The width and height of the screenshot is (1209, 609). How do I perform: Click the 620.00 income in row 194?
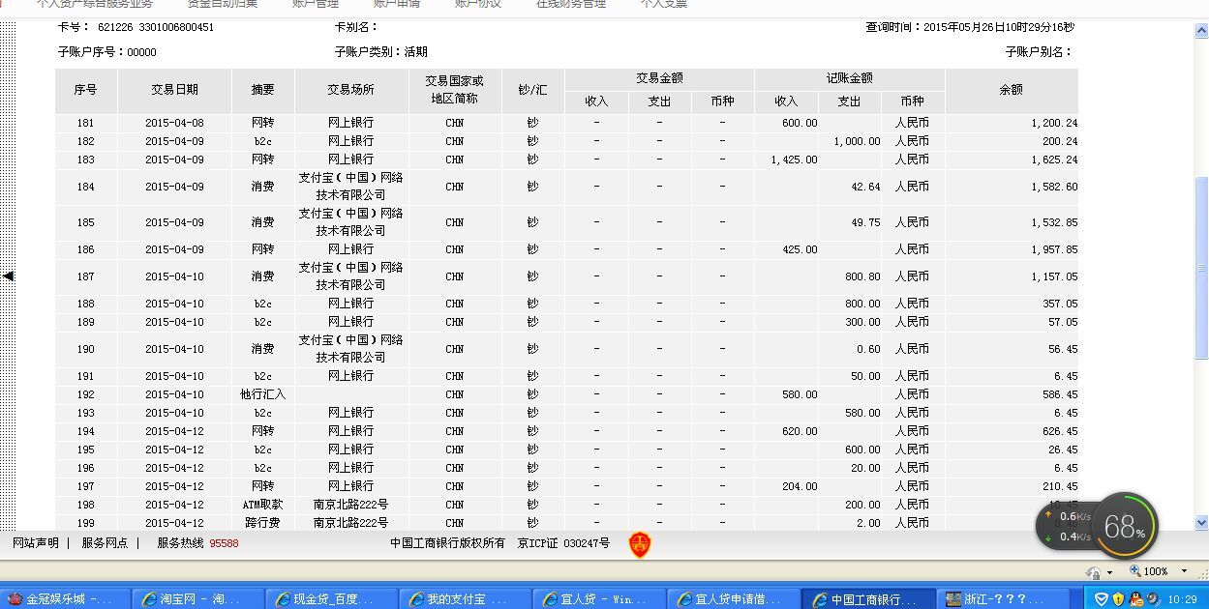click(800, 431)
